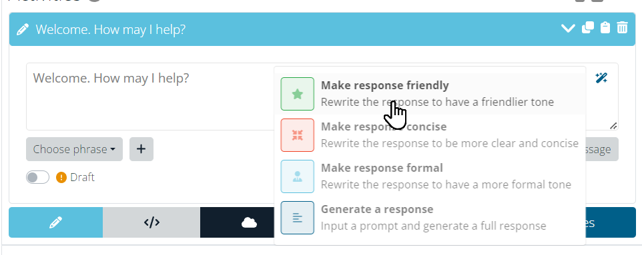
Task: Click the plus add phrase button
Action: [141, 149]
